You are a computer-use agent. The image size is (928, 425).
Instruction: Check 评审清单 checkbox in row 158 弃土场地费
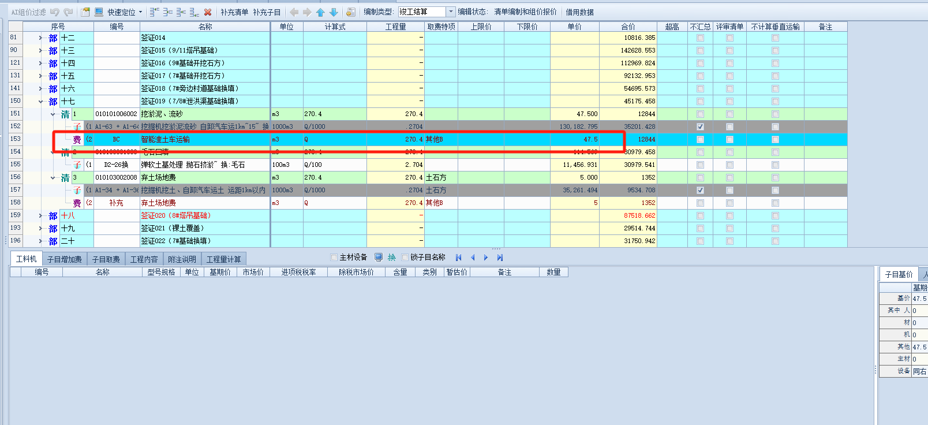tap(729, 203)
